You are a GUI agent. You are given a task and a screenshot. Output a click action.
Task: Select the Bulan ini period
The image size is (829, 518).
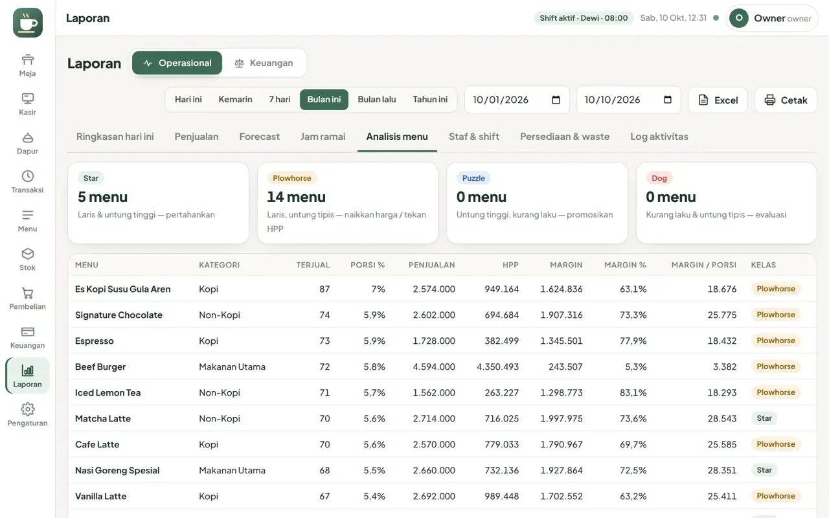coord(324,100)
